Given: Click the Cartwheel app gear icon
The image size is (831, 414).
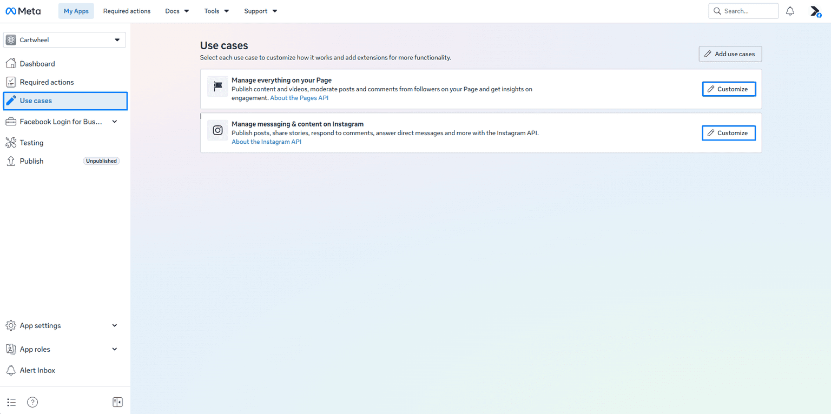Looking at the screenshot, I should [x=11, y=40].
